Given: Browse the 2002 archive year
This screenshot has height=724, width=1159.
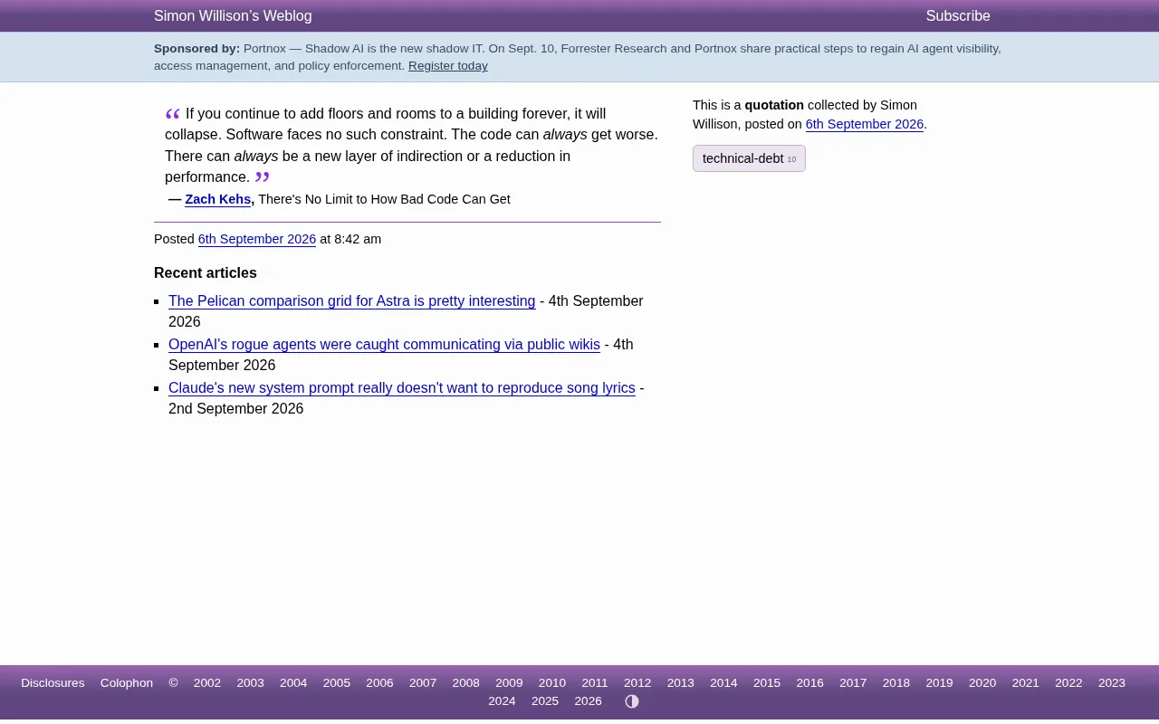Looking at the screenshot, I should 207,683.
